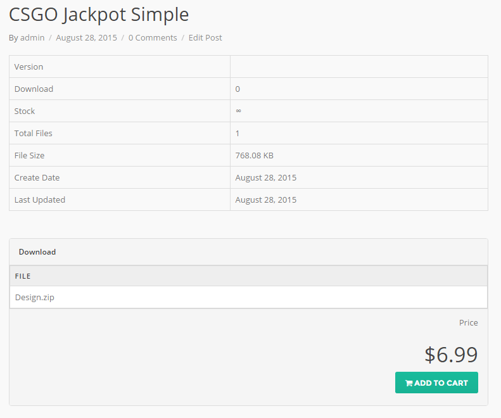Click the Version row label
This screenshot has height=418, width=501.
29,66
